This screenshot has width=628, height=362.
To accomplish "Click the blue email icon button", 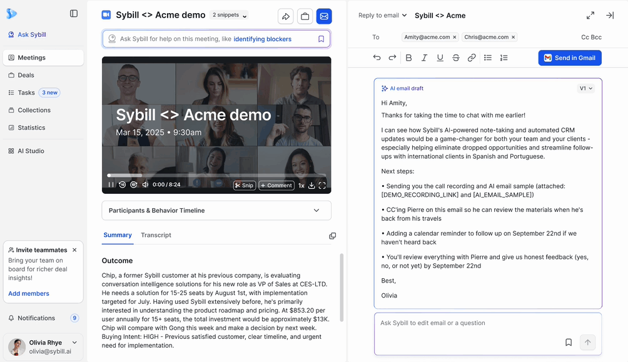I will tap(324, 16).
